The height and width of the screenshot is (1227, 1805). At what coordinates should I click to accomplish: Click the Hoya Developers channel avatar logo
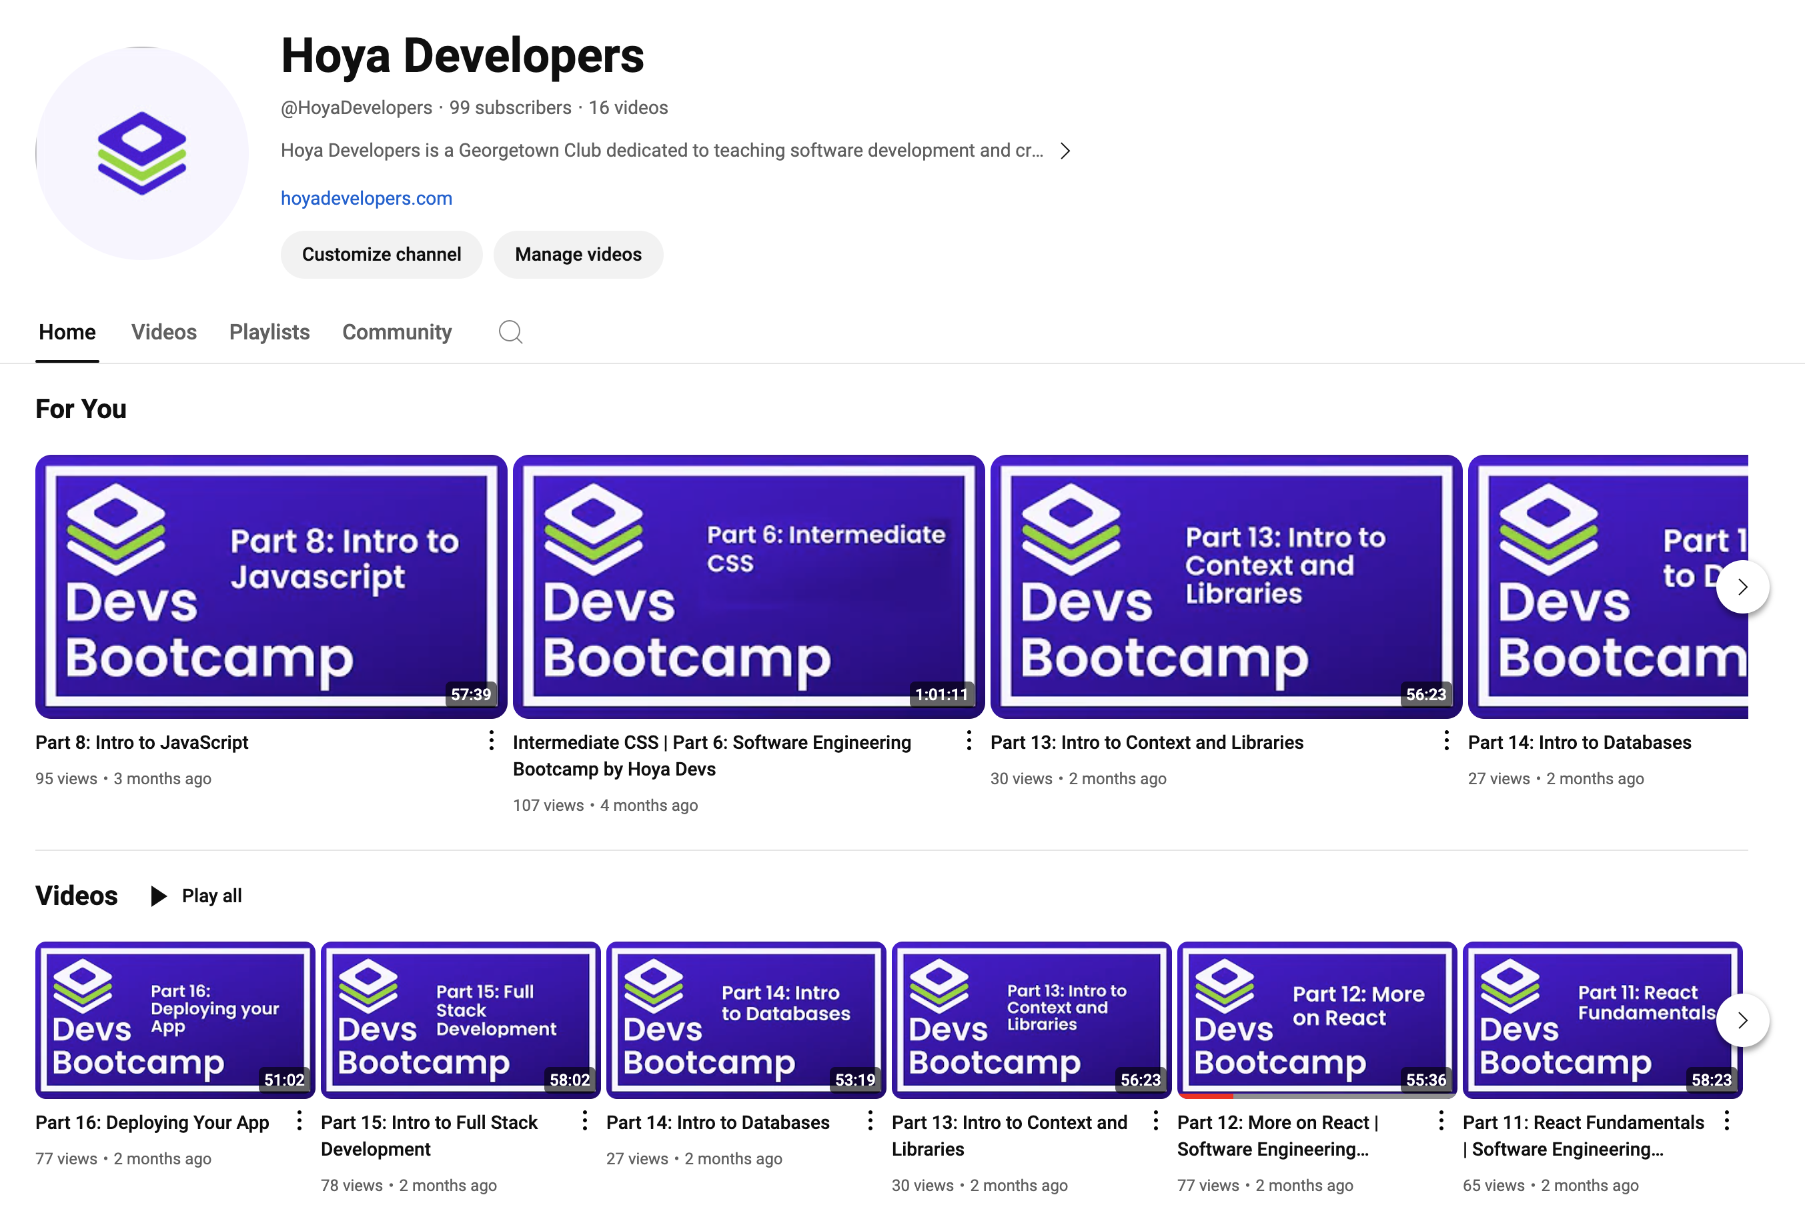tap(142, 153)
